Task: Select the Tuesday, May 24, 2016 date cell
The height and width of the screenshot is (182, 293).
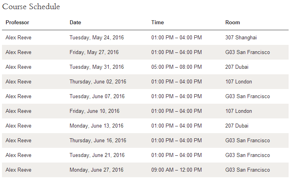Action: coord(97,37)
